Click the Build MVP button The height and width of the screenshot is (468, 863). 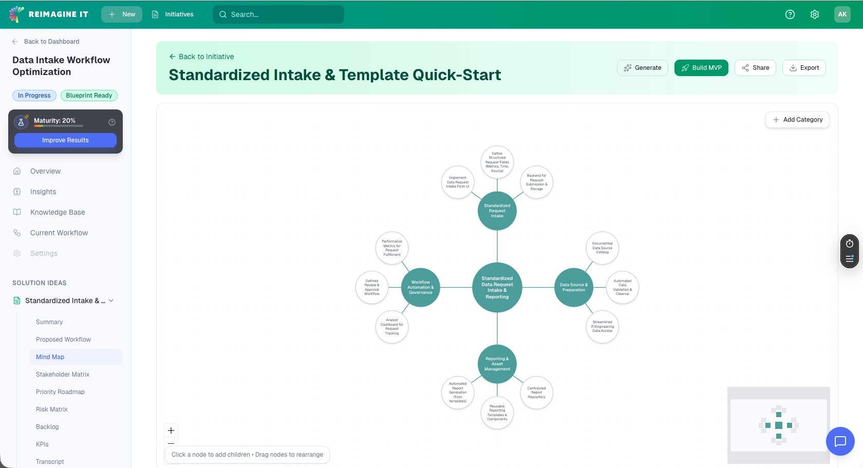click(701, 67)
